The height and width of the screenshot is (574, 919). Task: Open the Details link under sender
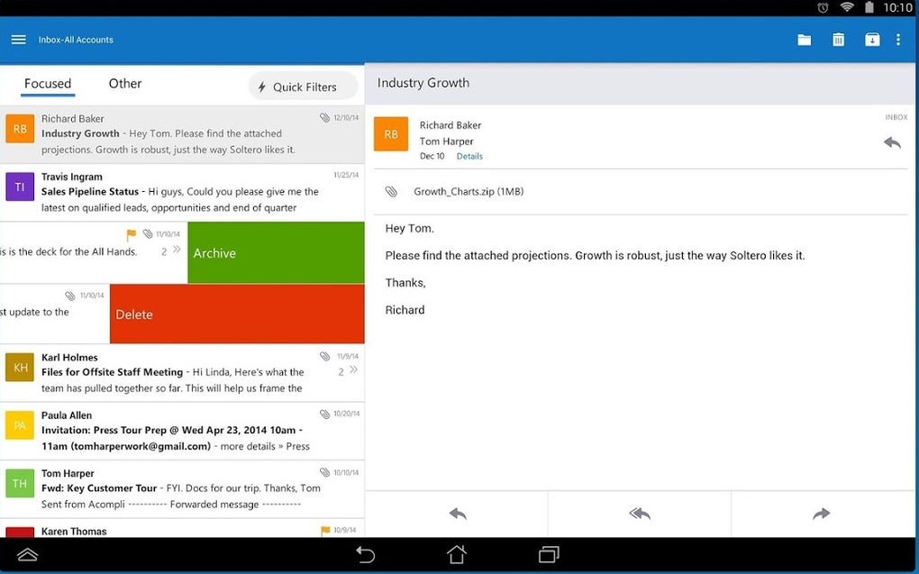(469, 156)
